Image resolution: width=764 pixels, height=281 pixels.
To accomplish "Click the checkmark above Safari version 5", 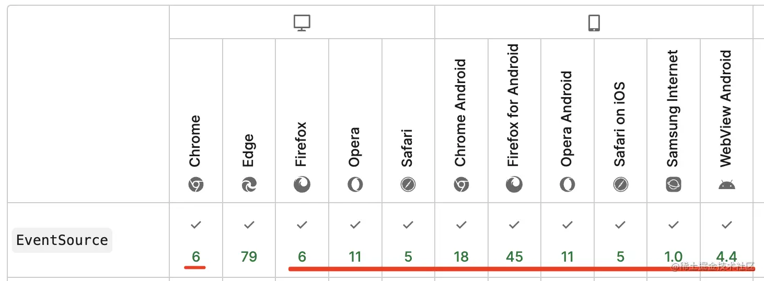I will [x=408, y=225].
